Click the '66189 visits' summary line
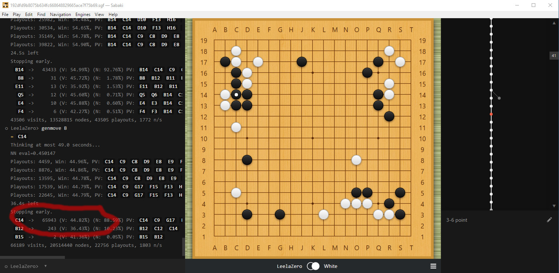 pyautogui.click(x=86, y=245)
